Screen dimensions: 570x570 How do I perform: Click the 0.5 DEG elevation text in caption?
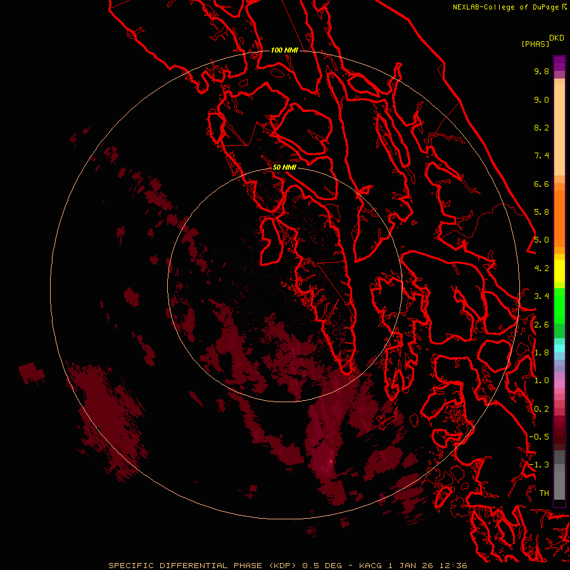322,566
